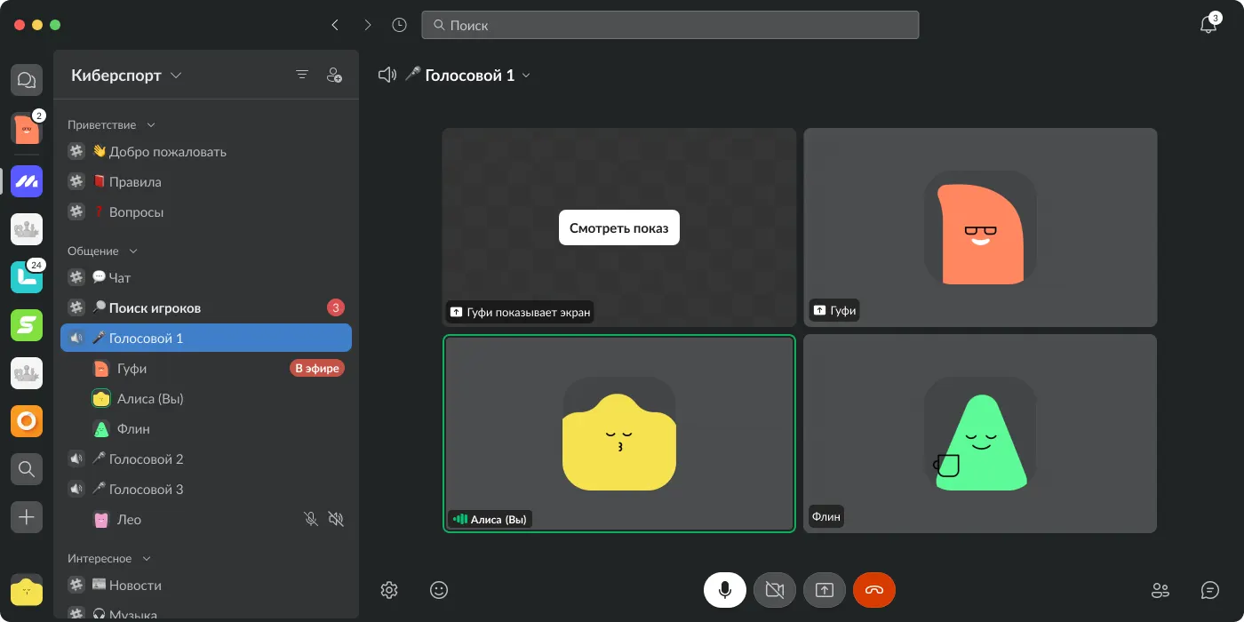1244x622 pixels.
Task: Collapse the Приветствие category
Action: [150, 125]
